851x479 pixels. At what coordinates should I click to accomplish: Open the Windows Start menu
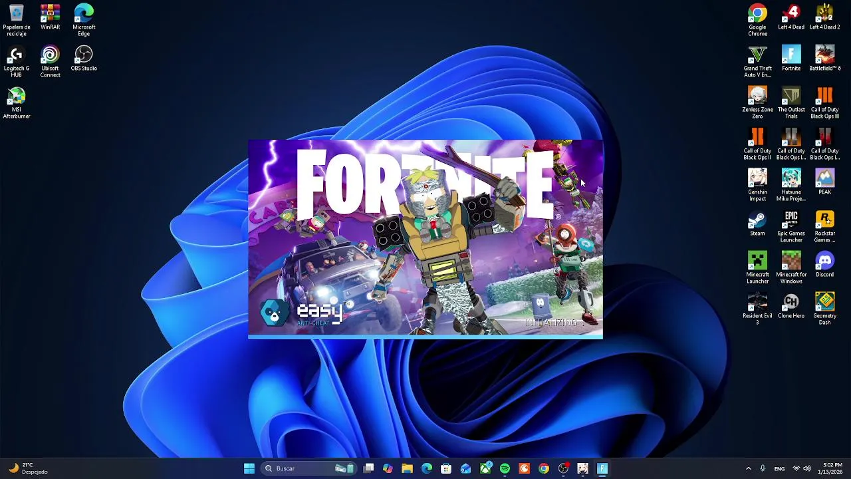[249, 468]
